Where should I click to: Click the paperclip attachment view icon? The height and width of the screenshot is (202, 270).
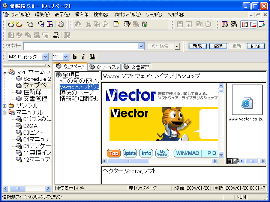[236, 161]
